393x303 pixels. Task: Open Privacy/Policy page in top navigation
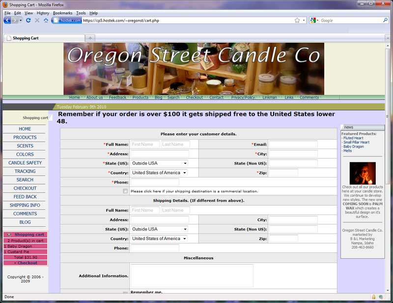243,97
